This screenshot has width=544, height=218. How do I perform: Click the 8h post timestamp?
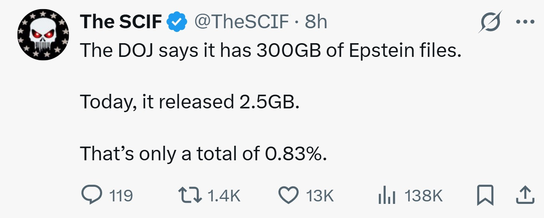(316, 22)
